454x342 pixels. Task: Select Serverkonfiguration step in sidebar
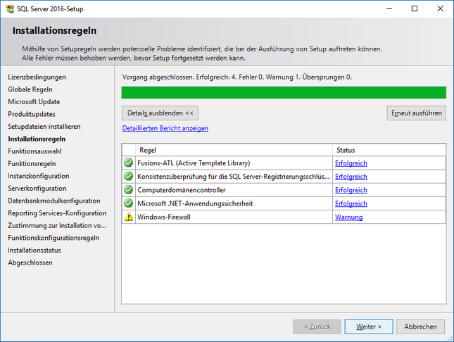click(x=37, y=188)
